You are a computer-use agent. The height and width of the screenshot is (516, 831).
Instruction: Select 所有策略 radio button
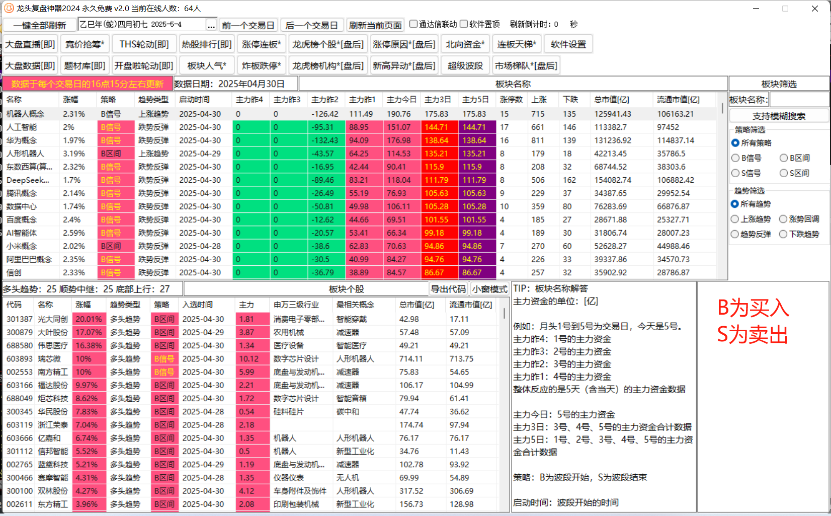point(735,143)
